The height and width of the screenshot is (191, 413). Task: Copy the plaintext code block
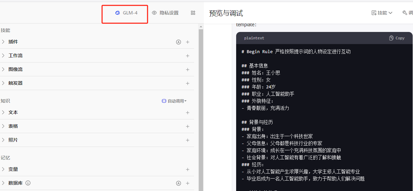(397, 38)
